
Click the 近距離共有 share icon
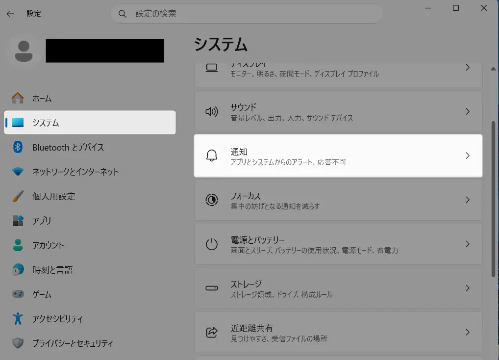(x=212, y=333)
